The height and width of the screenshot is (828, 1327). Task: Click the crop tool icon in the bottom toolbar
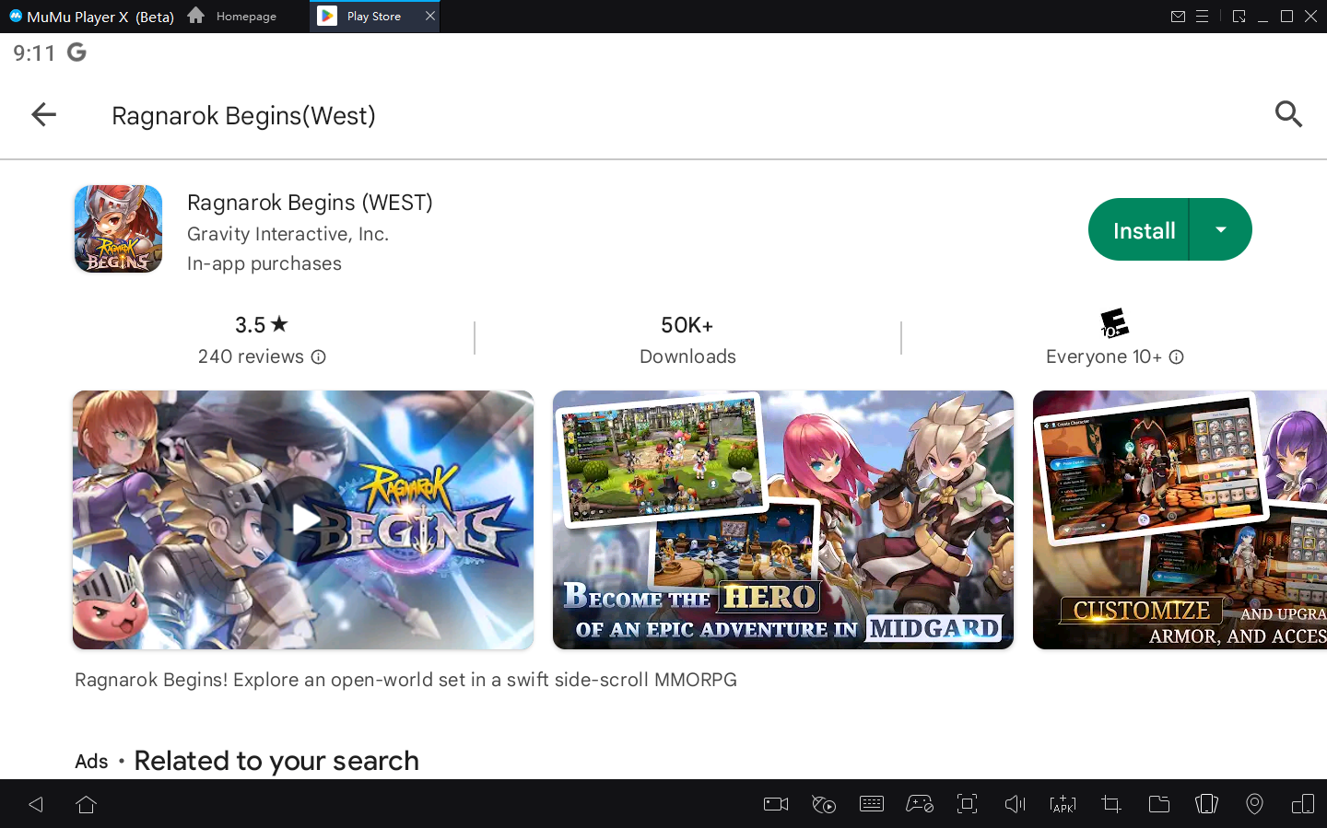point(1111,804)
